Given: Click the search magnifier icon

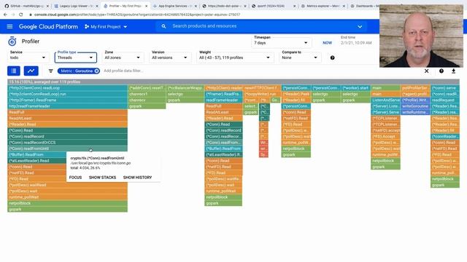Looking at the screenshot, I should [x=163, y=26].
